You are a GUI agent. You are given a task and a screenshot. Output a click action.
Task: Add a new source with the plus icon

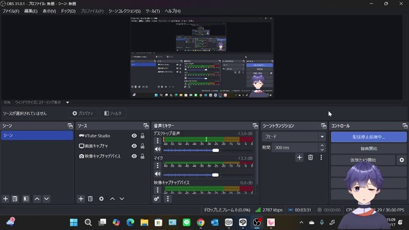click(x=81, y=199)
